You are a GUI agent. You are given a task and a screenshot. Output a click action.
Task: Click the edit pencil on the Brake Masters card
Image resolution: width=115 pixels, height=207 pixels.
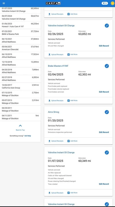pos(107,66)
